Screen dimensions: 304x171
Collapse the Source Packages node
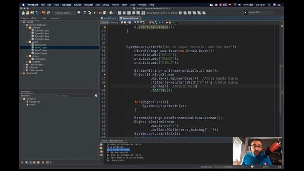[x=24, y=25]
